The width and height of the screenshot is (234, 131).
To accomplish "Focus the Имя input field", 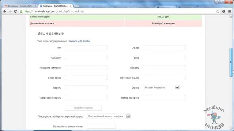I will click(x=86, y=48).
